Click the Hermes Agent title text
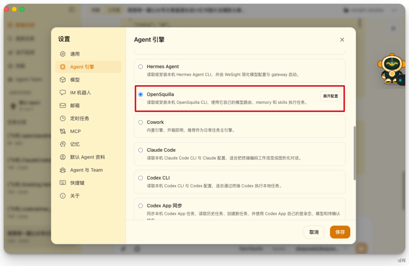Image resolution: width=409 pixels, height=266 pixels. (x=163, y=67)
